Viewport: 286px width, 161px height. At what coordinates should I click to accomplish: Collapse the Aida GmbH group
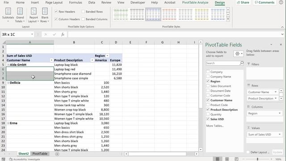tap(8, 64)
